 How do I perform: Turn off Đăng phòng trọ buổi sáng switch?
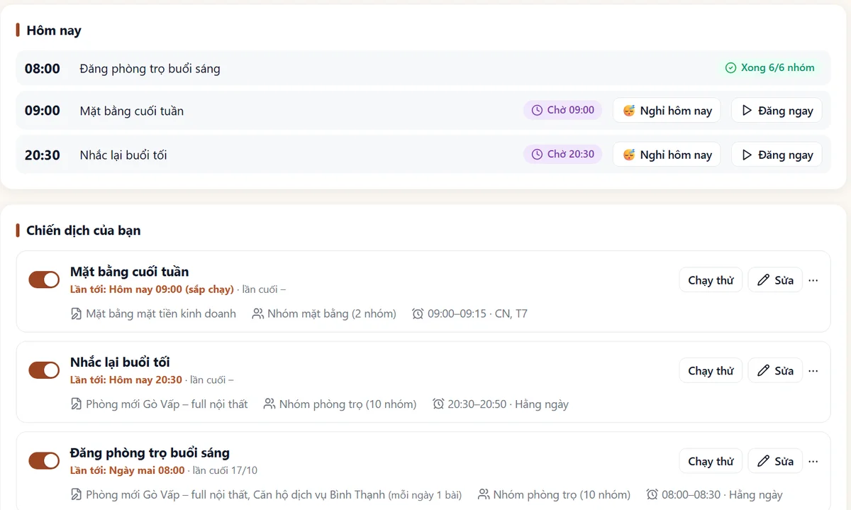(44, 461)
